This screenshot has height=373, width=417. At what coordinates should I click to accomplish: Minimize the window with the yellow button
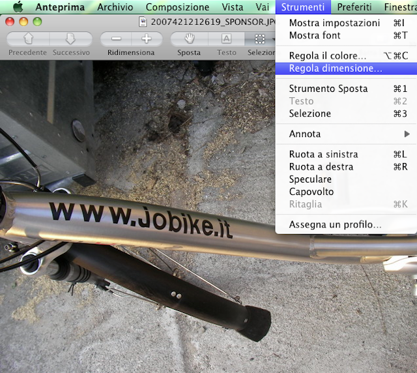tap(23, 22)
